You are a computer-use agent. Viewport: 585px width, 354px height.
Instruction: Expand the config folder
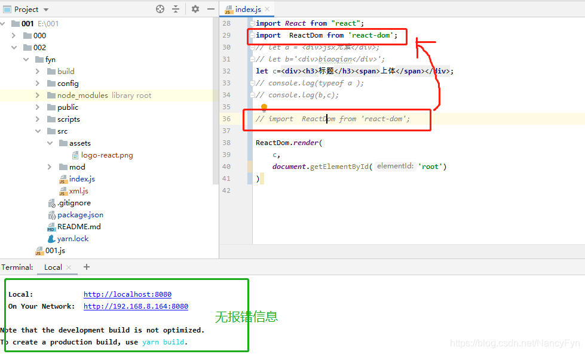tap(38, 84)
